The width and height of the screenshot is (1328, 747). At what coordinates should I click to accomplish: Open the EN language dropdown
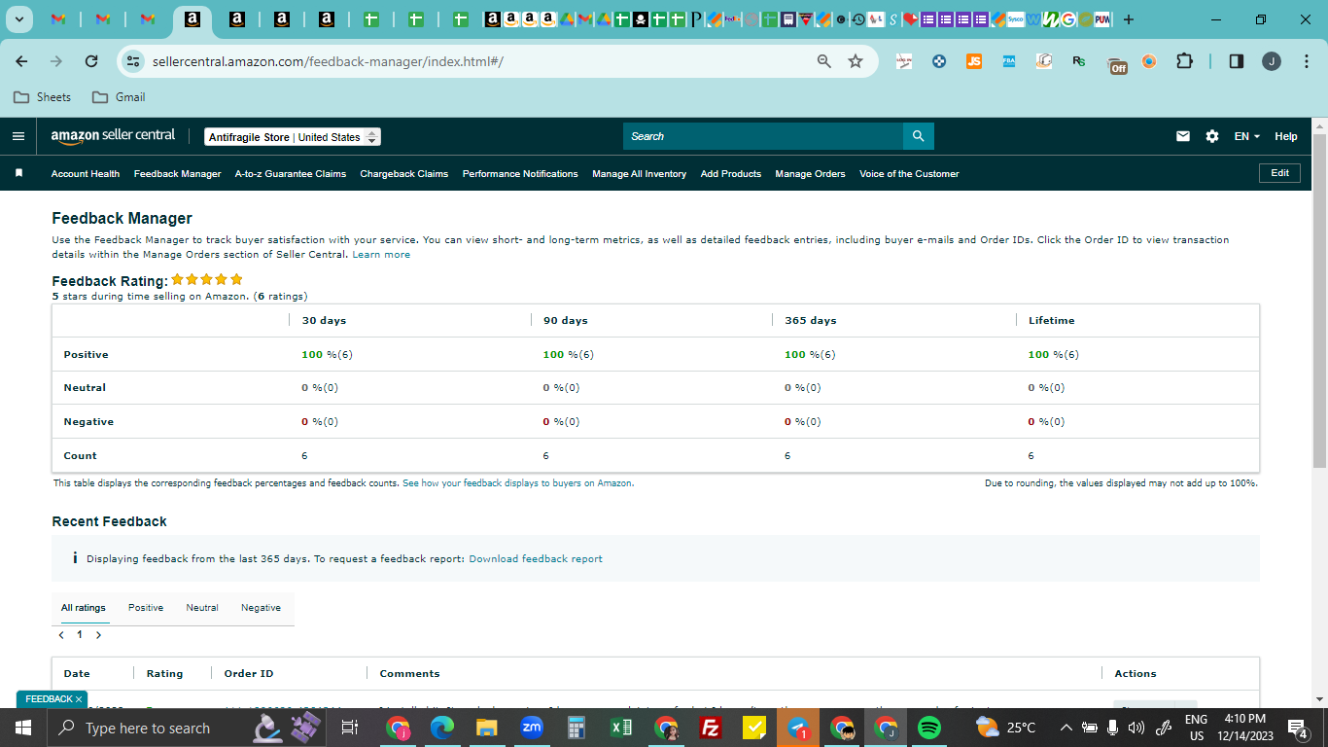(x=1247, y=136)
